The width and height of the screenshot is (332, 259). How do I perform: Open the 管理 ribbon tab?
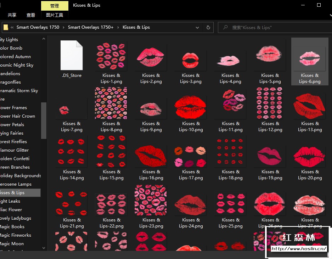point(55,6)
